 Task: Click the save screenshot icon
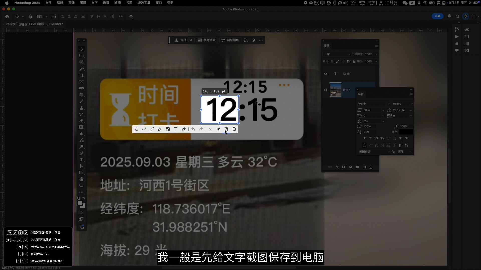point(226,129)
